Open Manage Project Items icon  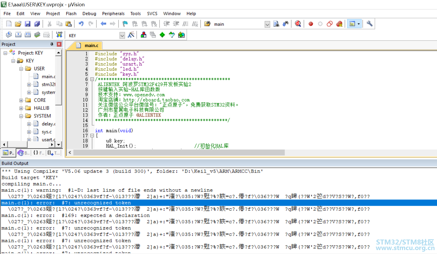(144, 35)
